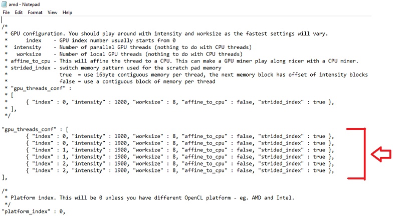Open the Help menu
405x220 pixels.
click(67, 12)
